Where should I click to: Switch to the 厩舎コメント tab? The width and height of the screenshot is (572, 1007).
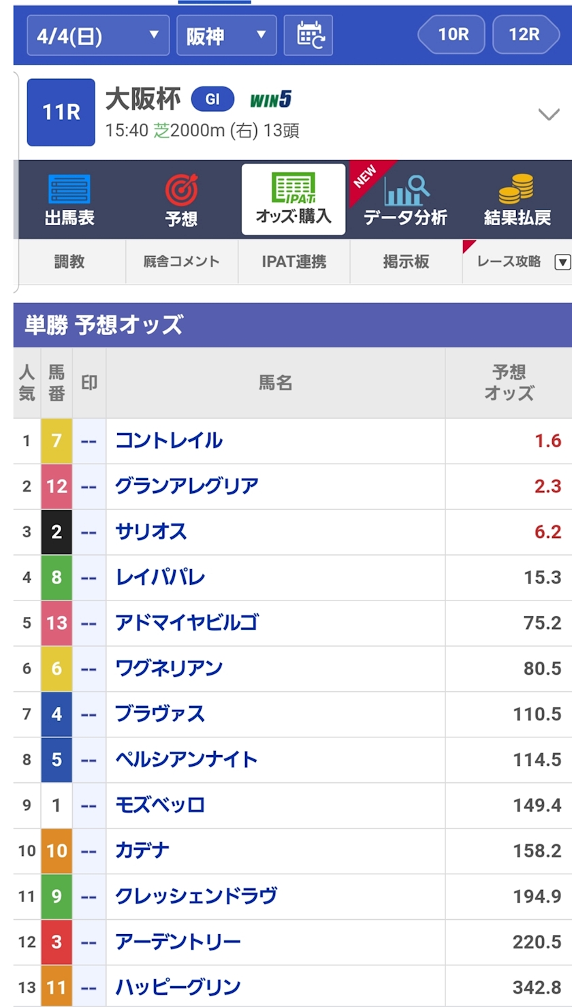[x=182, y=261]
